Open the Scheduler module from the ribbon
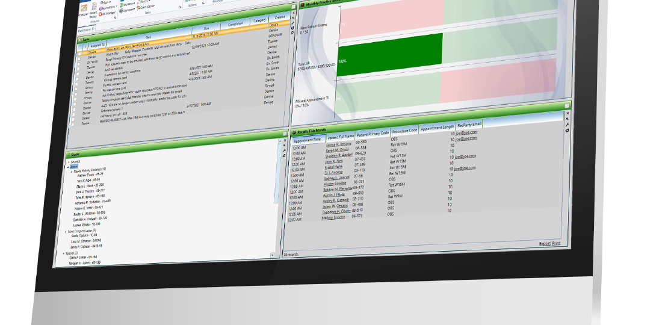Screen dimensions: 668x325 [84, 10]
